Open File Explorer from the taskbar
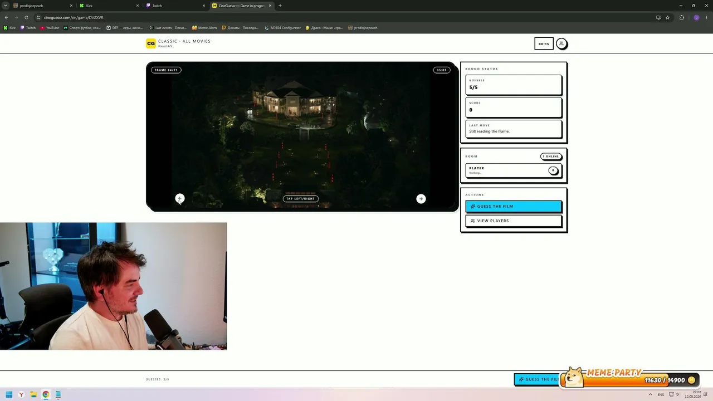Viewport: 713px width, 401px height. [x=33, y=394]
